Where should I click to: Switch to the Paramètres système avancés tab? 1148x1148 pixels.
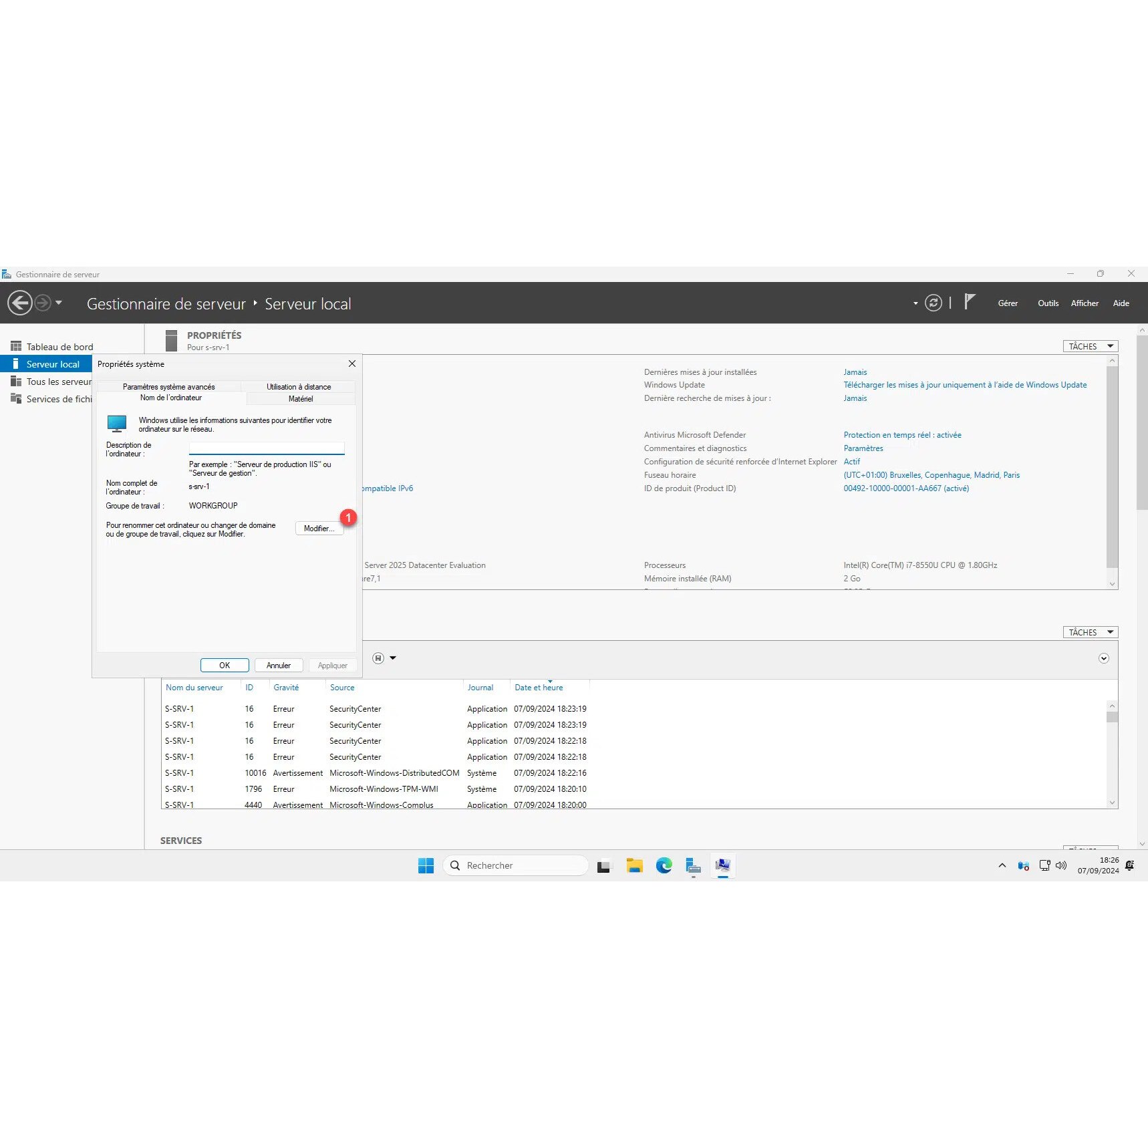(168, 386)
